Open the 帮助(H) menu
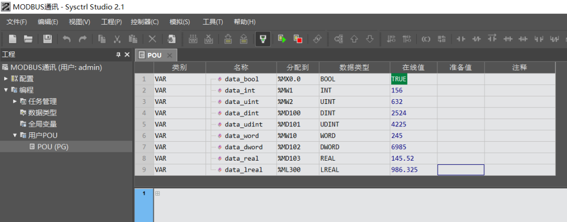 [245, 22]
